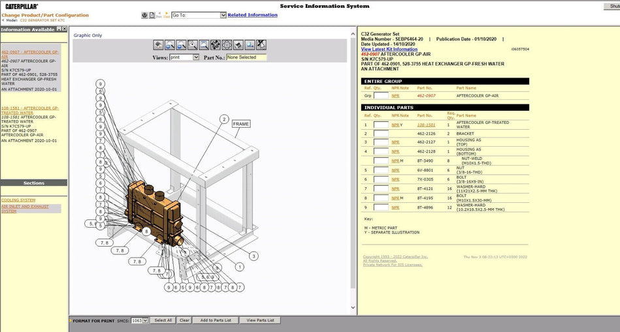620x332 pixels.
Task: Click the fit-to-window graphic icon
Action: coord(227,45)
